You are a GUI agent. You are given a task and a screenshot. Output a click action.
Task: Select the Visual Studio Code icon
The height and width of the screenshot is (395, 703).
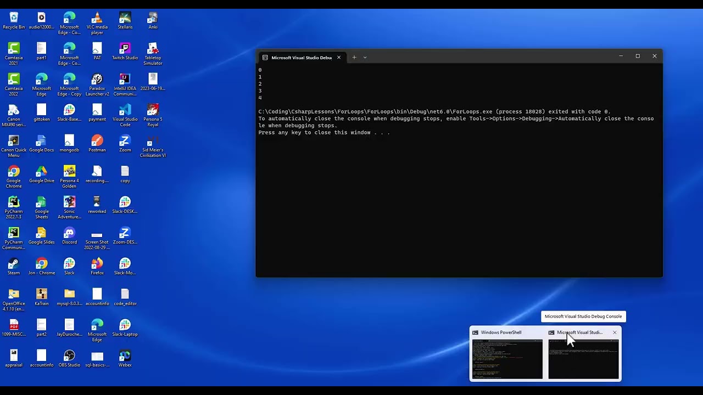[125, 116]
